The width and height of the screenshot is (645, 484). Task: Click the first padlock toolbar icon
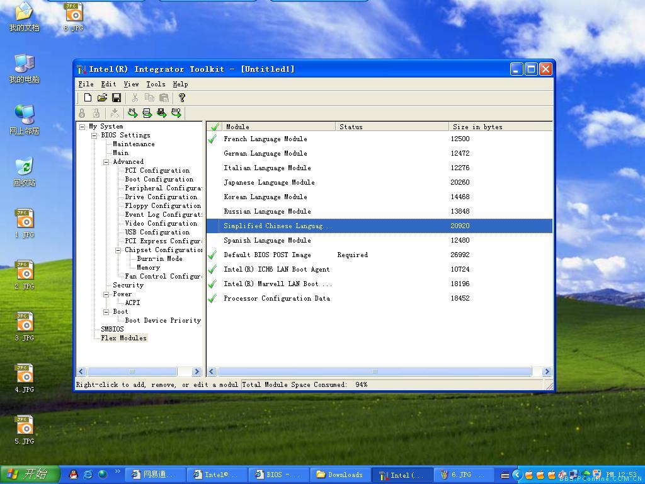pyautogui.click(x=82, y=113)
